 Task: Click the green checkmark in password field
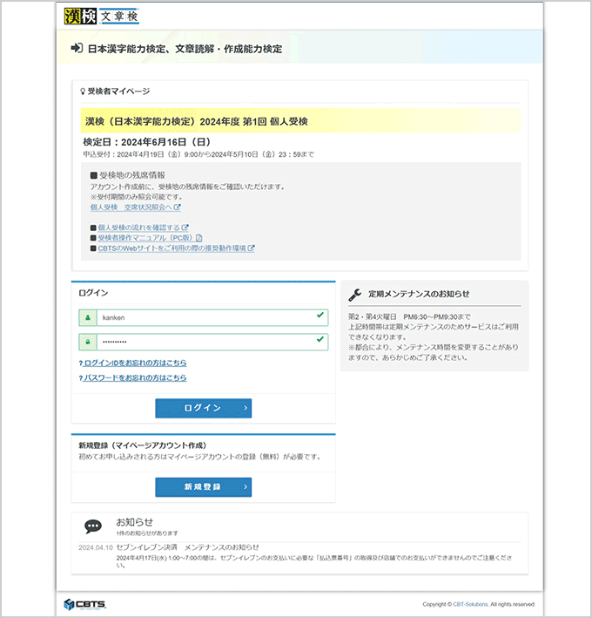(320, 339)
